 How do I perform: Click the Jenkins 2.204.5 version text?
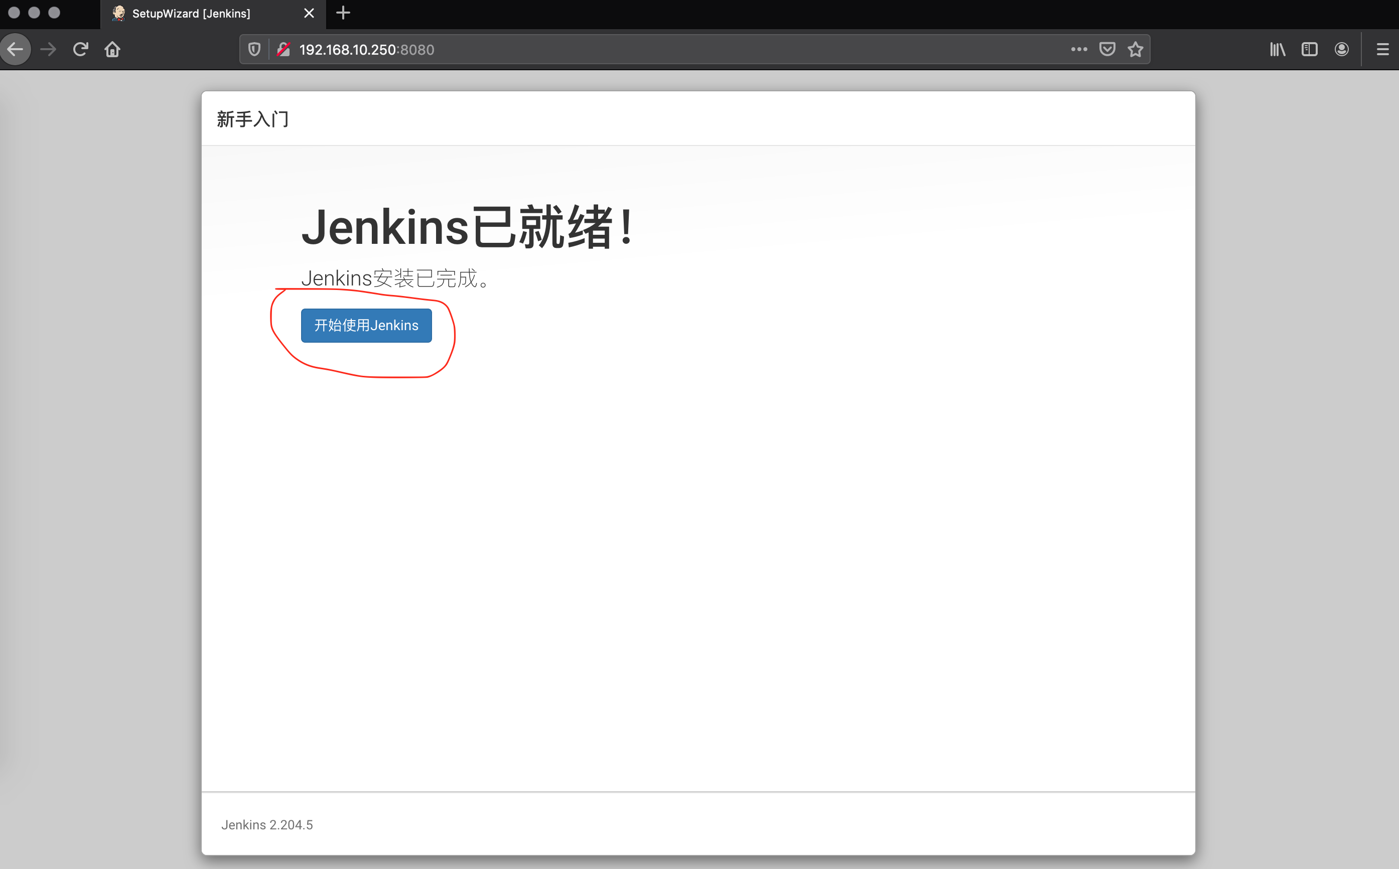pos(267,825)
